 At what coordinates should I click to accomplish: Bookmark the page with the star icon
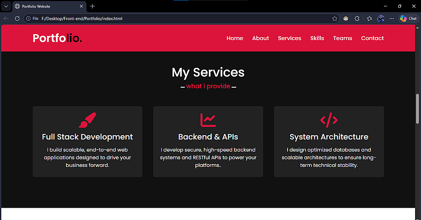coord(335,19)
